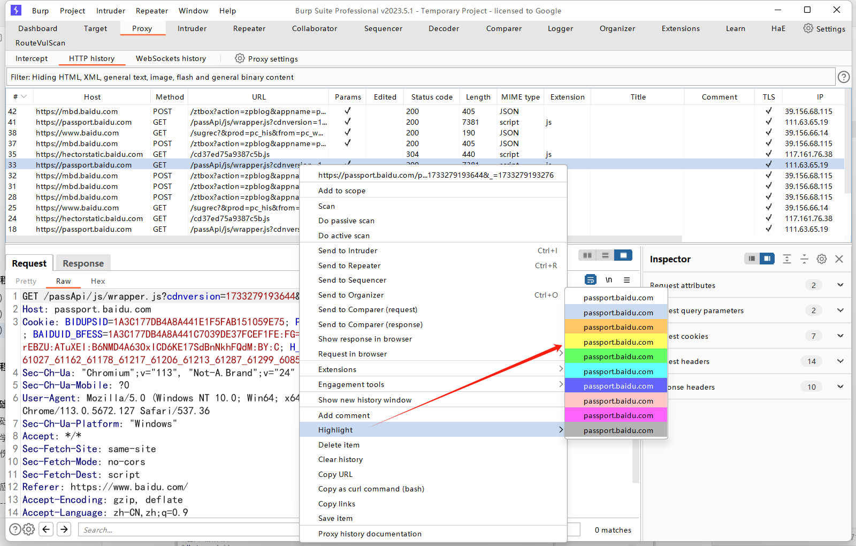Choose pink highlight color swatch
Screen dimensions: 856x546
click(616, 401)
